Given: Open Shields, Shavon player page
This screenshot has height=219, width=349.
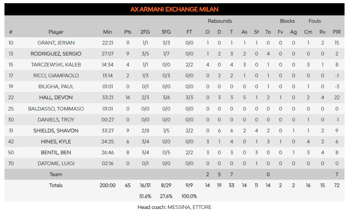Looking at the screenshot, I should 56,130.
